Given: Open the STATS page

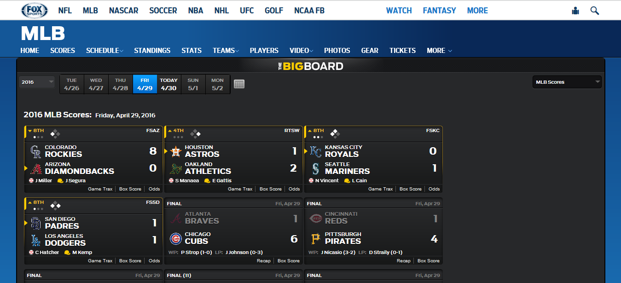Looking at the screenshot, I should [192, 51].
